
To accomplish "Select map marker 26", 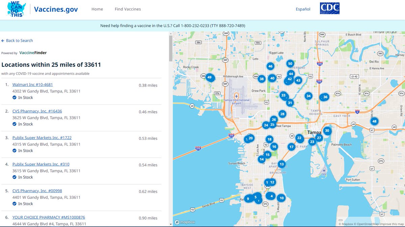I will pyautogui.click(x=274, y=120).
